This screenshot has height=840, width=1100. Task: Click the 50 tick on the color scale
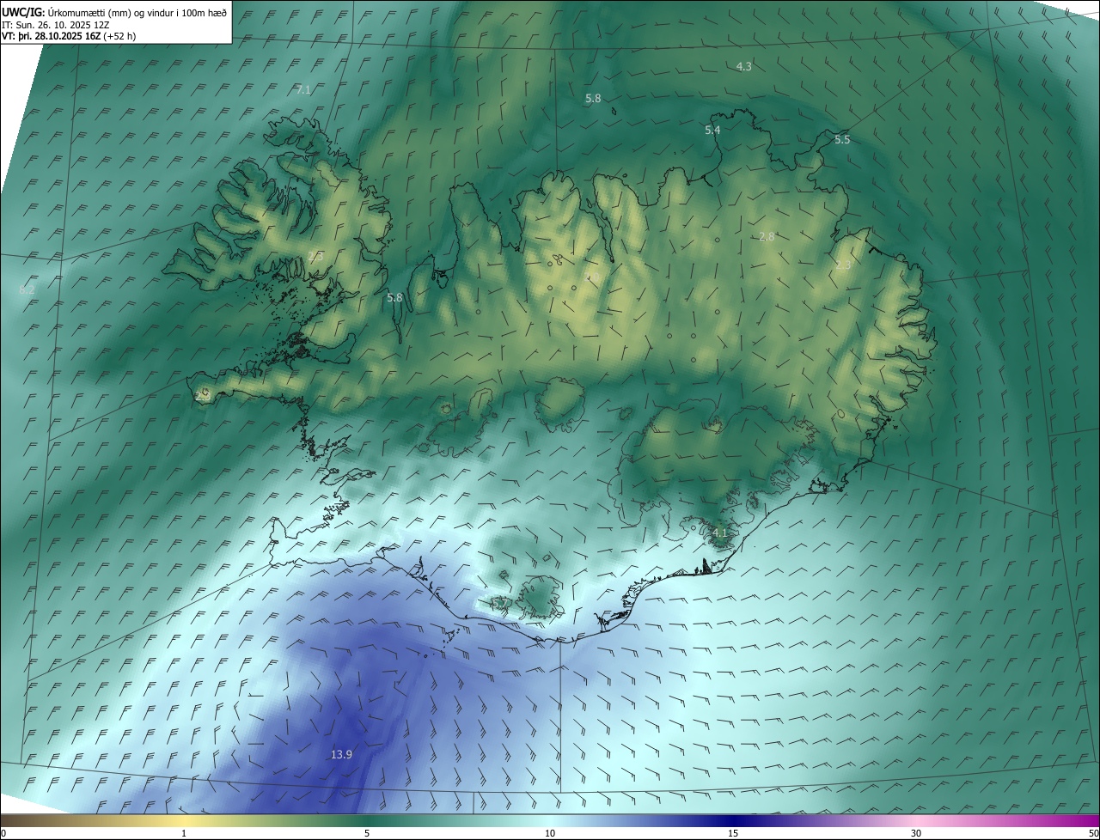(1093, 833)
